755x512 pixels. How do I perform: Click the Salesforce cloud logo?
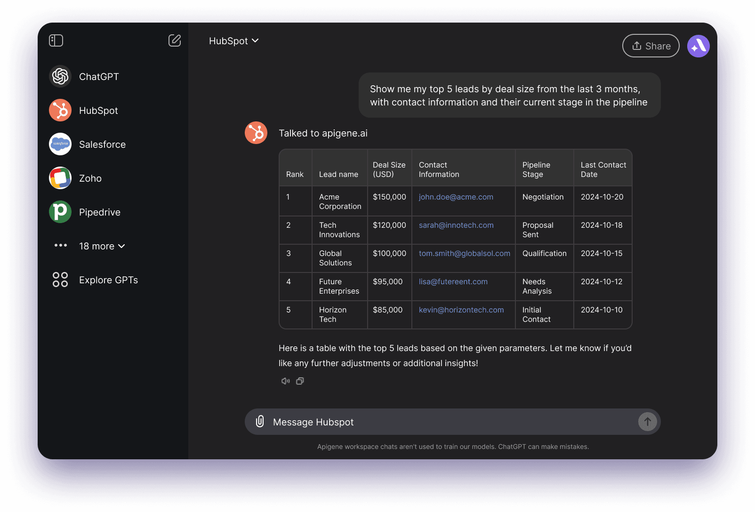[x=60, y=144]
